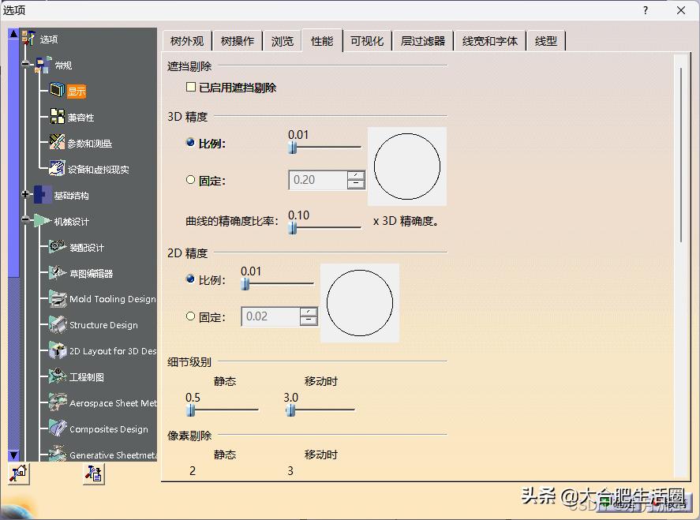Click the help question mark button
The width and height of the screenshot is (700, 520).
point(645,10)
